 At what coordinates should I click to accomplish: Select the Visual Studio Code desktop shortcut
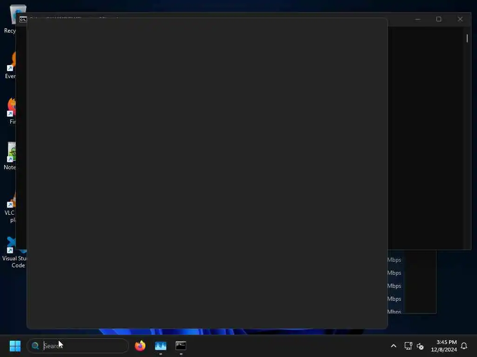(x=14, y=252)
